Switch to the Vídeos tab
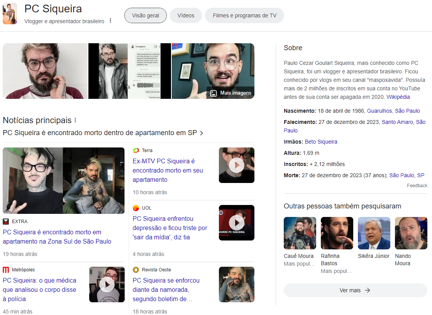432x315 pixels. point(186,15)
